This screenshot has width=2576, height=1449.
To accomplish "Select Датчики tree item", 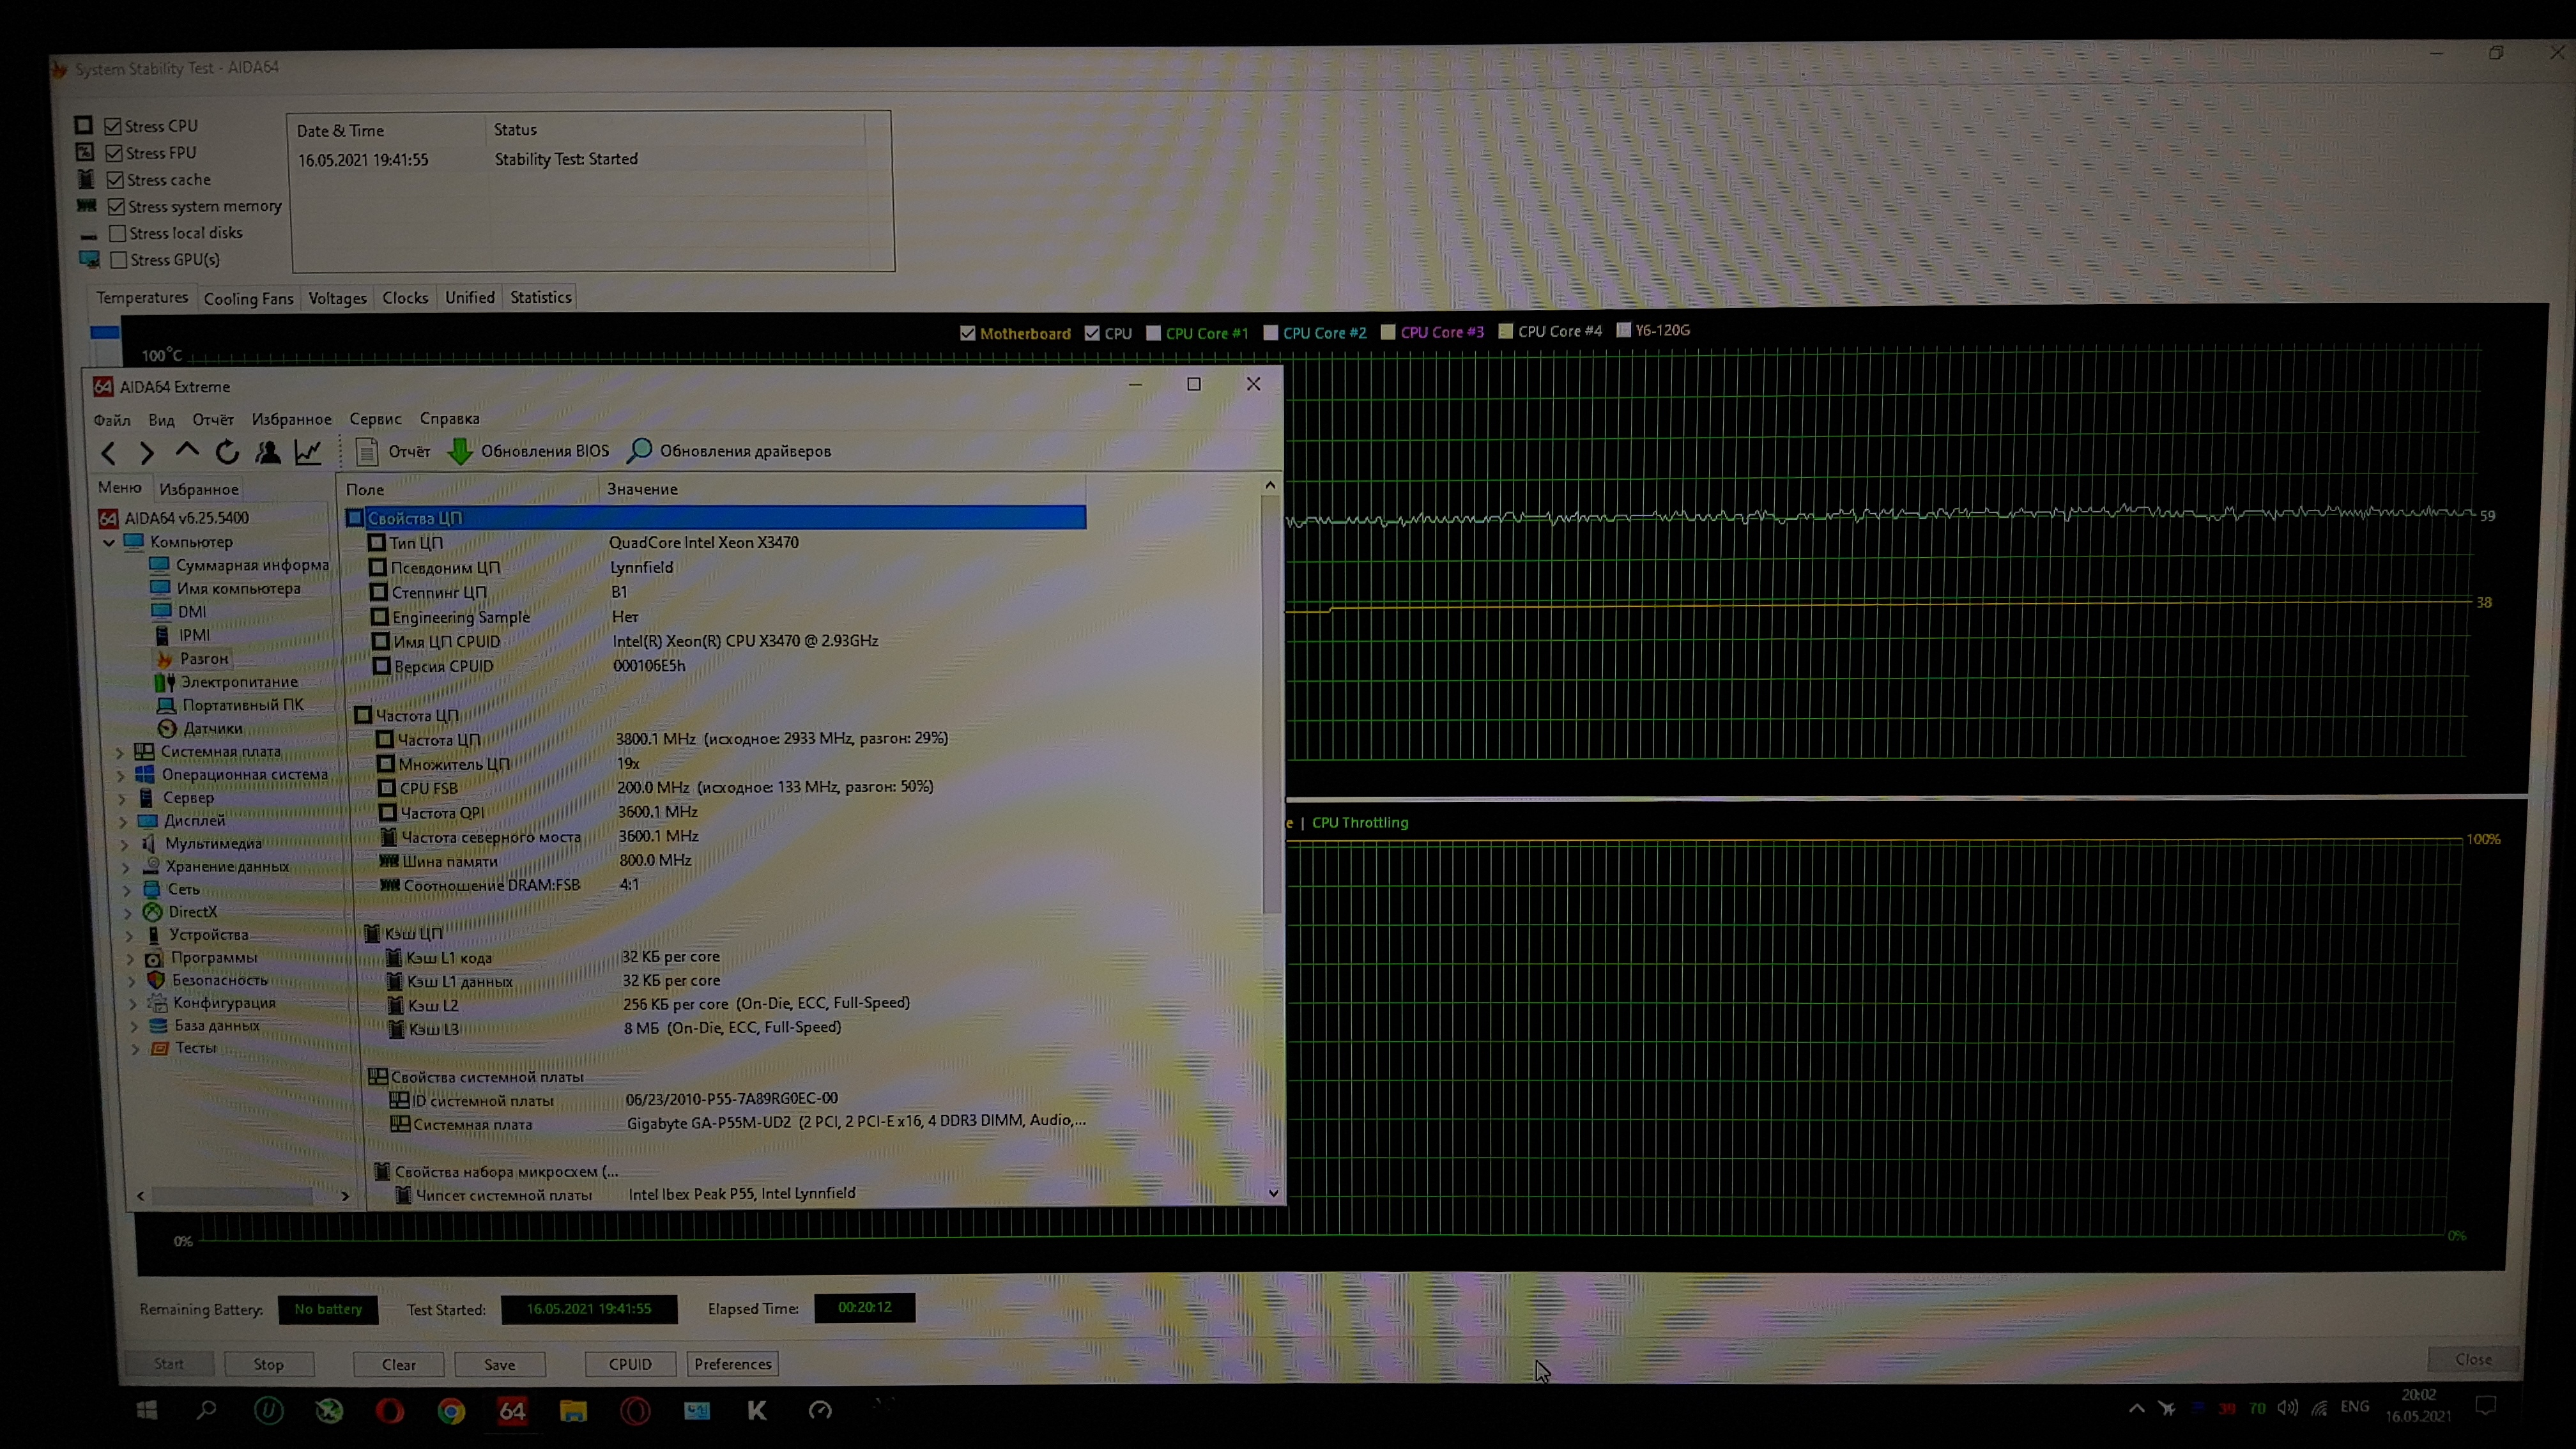I will click(201, 728).
